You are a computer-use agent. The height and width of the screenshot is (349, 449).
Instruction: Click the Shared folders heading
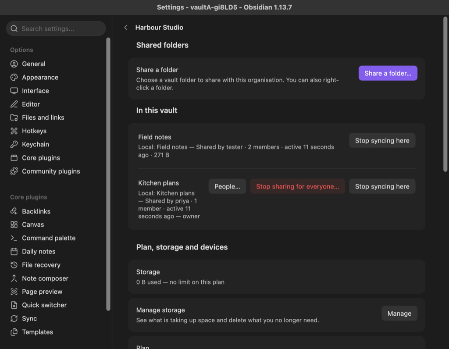point(162,45)
